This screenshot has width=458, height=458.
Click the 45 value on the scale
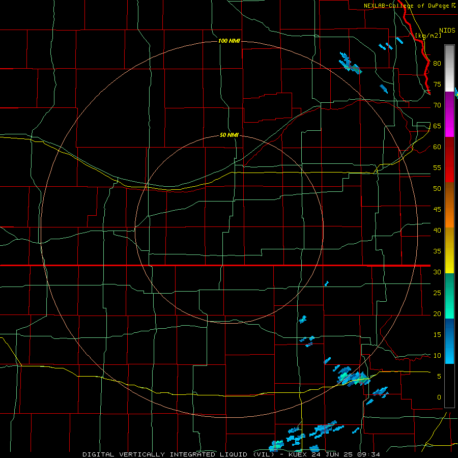[x=437, y=210]
